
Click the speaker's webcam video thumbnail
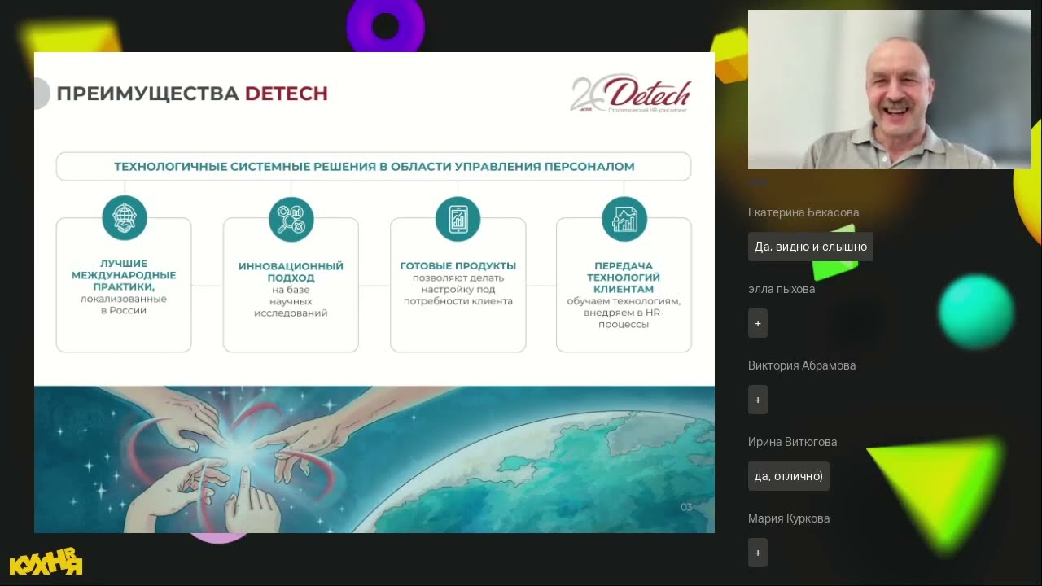coord(889,90)
